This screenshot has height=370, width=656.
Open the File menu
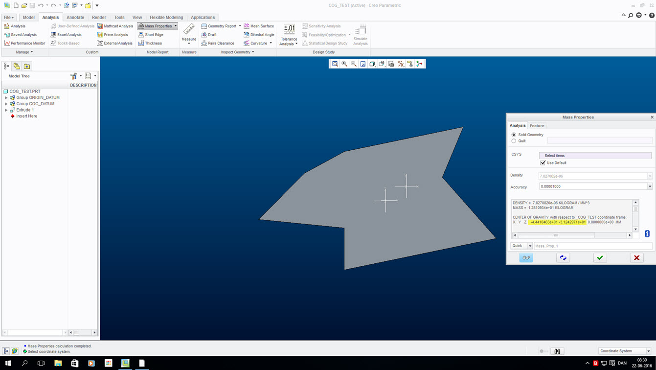pos(9,17)
